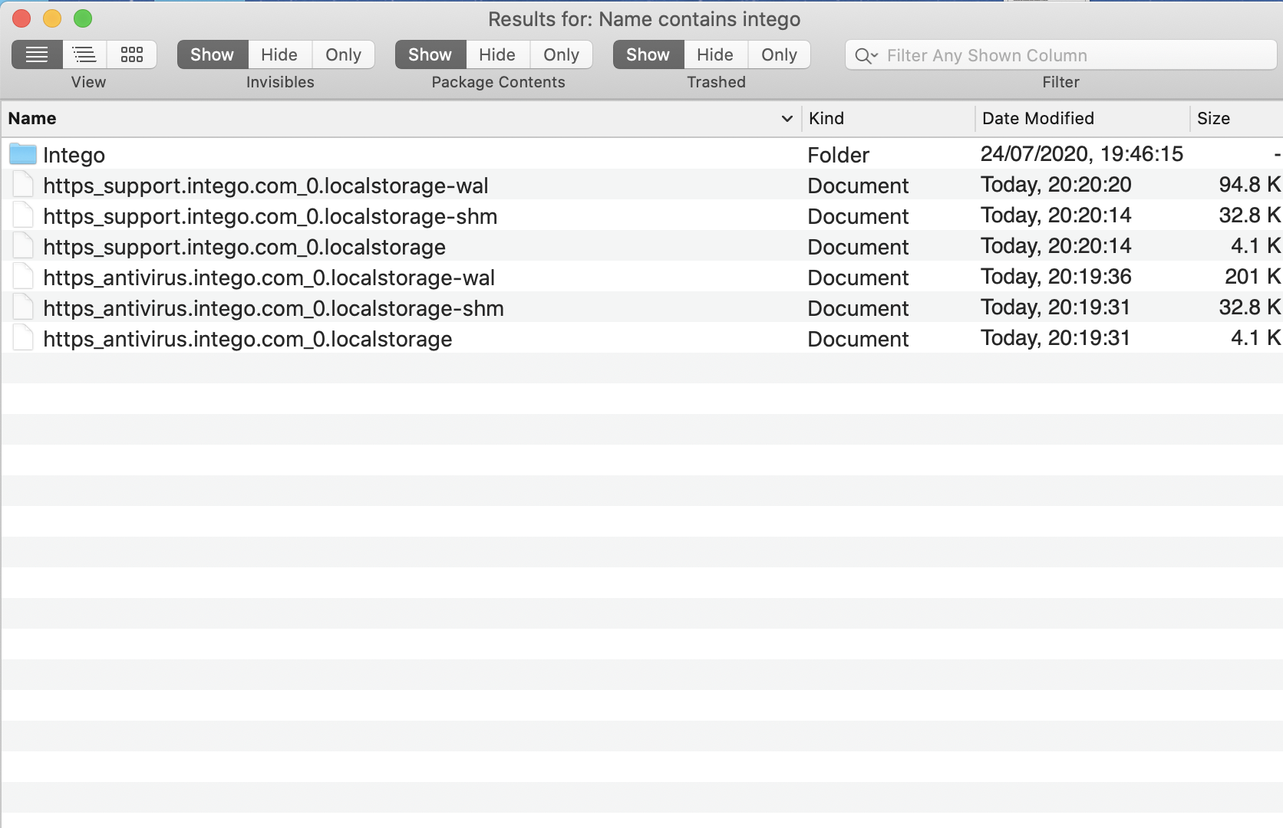Click document icon for https_antivirus.intego.com_0.localstorage-wal
The width and height of the screenshot is (1283, 828).
point(23,277)
